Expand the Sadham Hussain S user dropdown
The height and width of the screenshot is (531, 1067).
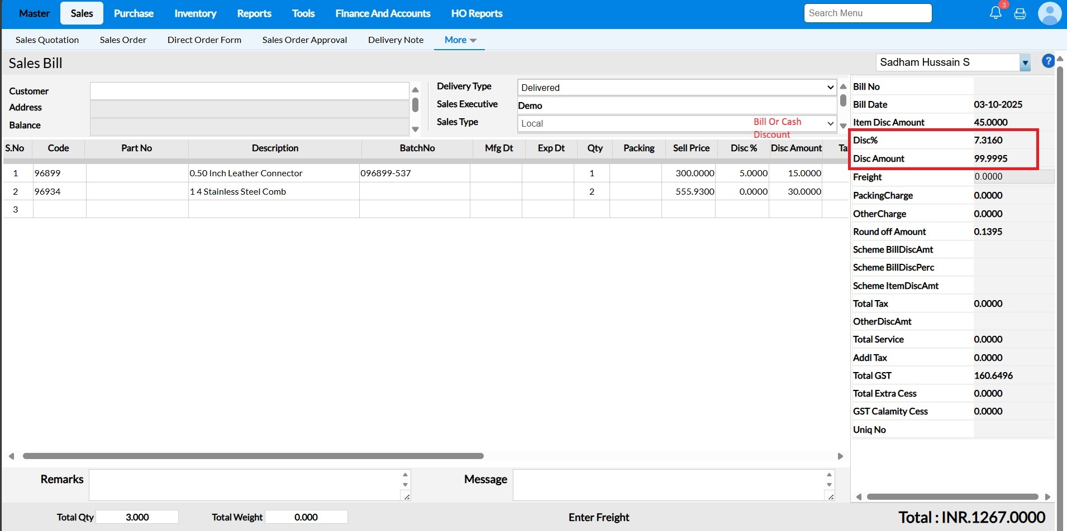pos(1025,63)
